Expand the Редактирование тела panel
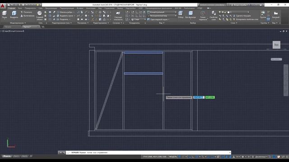This screenshot has height=162, width=289. [x=62, y=23]
